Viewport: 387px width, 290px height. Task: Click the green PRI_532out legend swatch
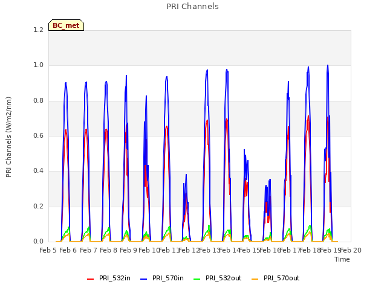197,279
